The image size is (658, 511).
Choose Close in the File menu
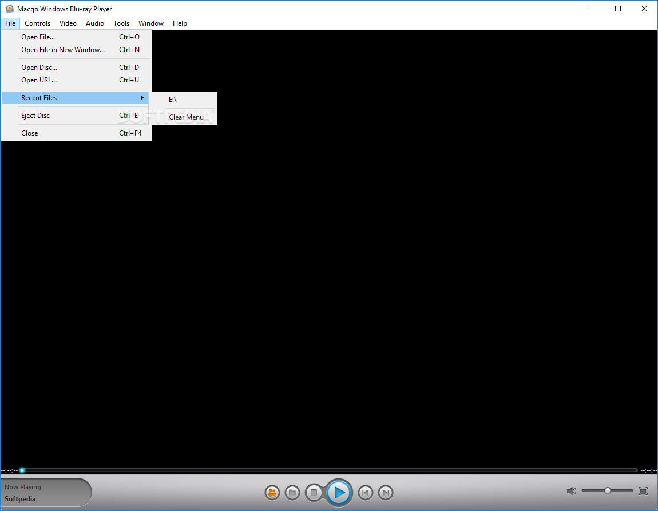click(76, 133)
